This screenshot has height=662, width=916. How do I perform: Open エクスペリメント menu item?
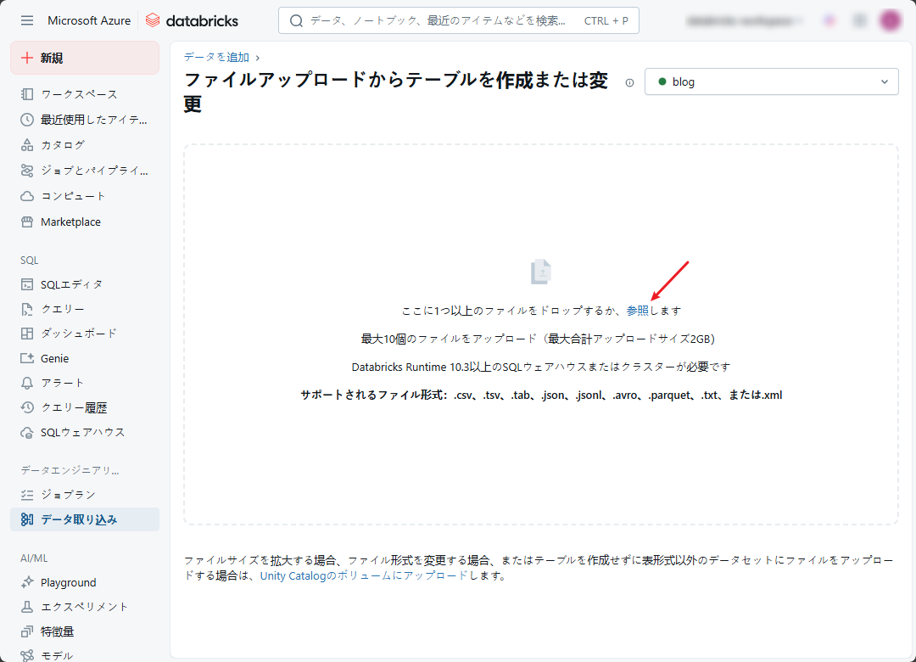click(85, 607)
